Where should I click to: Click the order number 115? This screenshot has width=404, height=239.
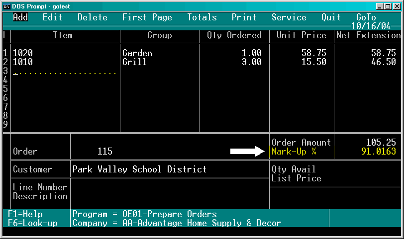tap(104, 151)
